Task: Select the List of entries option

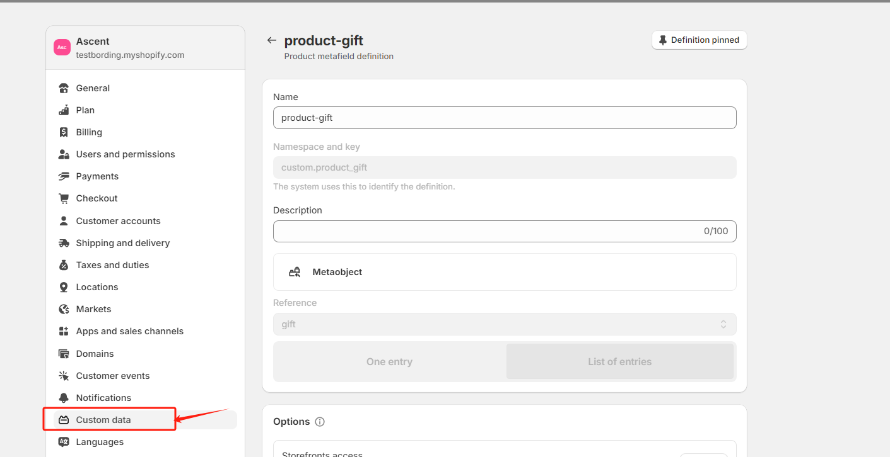Action: 619,362
